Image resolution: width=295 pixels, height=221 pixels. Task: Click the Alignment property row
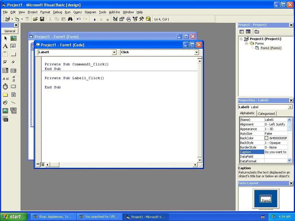pos(263,124)
